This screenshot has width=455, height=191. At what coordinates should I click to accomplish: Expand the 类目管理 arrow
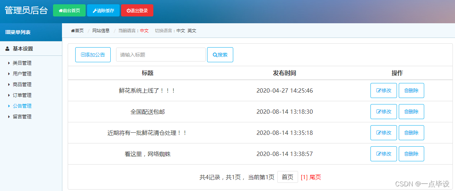click(9, 63)
